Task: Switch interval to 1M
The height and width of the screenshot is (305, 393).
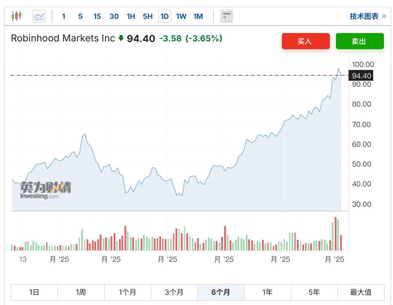Action: click(x=198, y=16)
